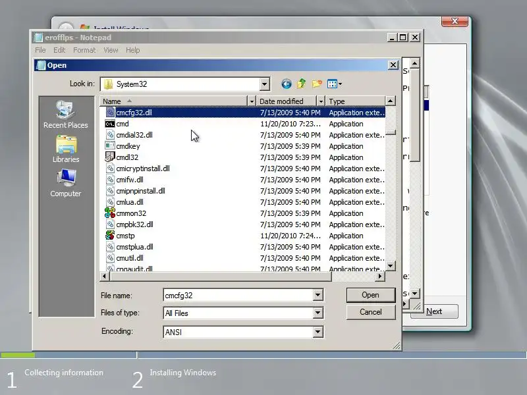Go back using the blue Back arrow icon
Viewport: 527px width, 395px height.
[287, 84]
